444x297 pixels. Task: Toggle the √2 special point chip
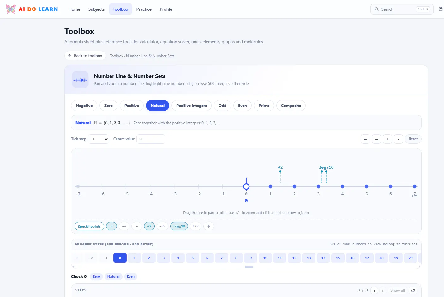pos(149,226)
